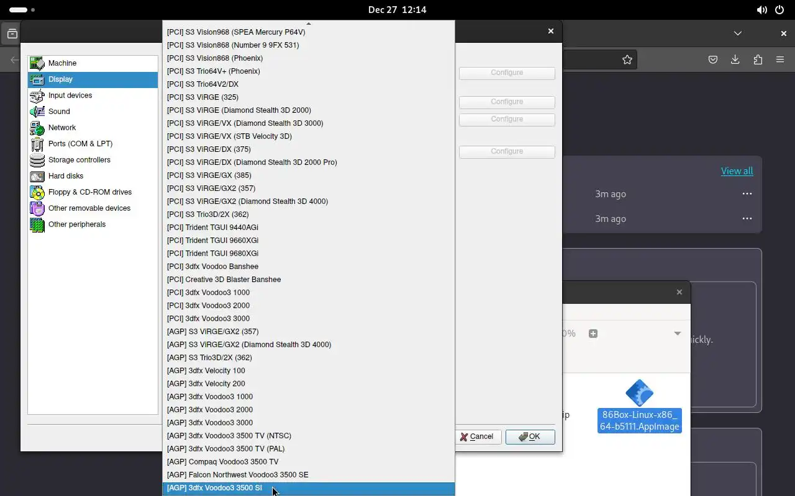Click the Sound speaker icon
Image resolution: width=795 pixels, height=496 pixels.
click(x=37, y=112)
